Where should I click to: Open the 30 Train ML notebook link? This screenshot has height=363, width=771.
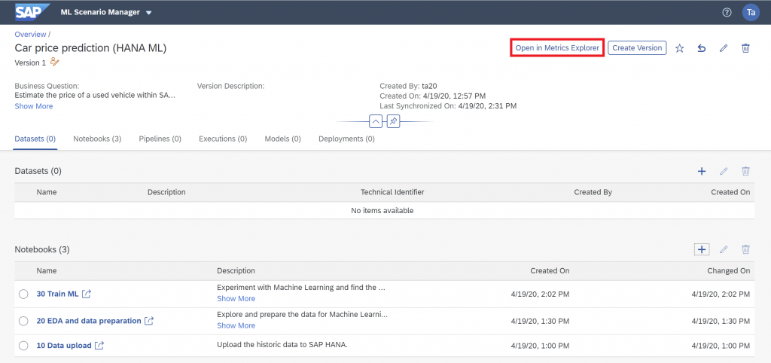[x=57, y=294]
